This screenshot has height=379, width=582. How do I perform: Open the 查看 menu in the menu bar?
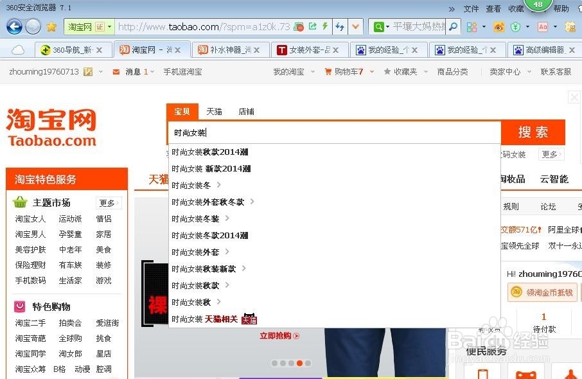[x=493, y=9]
